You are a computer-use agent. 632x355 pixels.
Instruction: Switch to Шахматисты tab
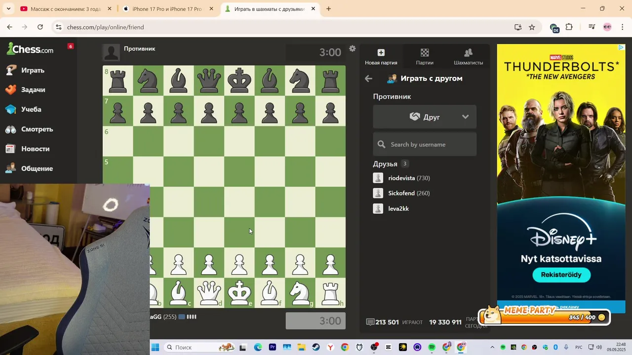[x=468, y=57]
